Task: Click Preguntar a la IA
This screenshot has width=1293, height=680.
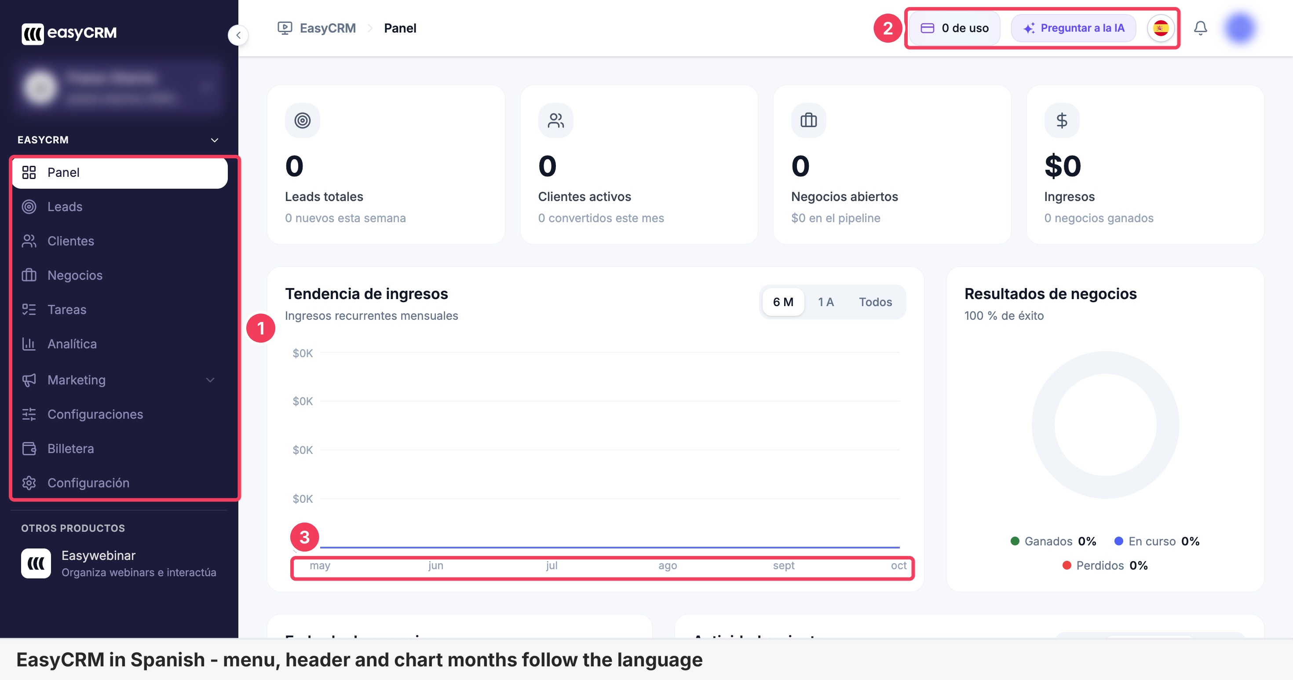Action: pos(1074,28)
